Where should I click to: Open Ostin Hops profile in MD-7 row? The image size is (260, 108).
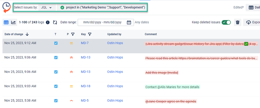coord(115,43)
